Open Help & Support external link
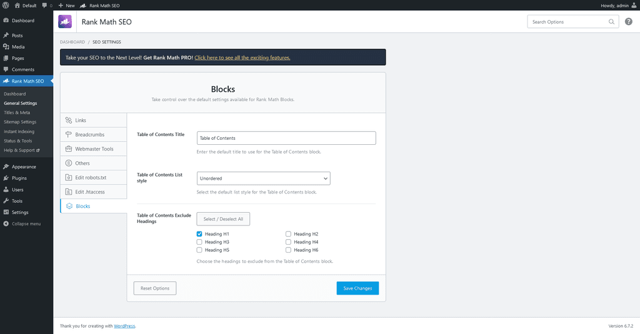This screenshot has height=334, width=640. point(22,150)
